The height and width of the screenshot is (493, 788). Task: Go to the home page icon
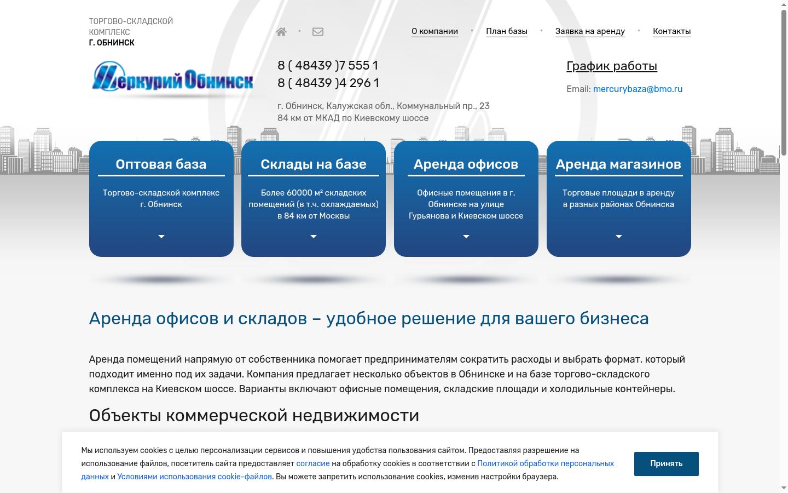click(x=281, y=32)
